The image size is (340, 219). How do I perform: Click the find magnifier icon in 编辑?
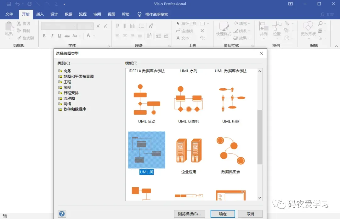pyautogui.click(x=320, y=23)
